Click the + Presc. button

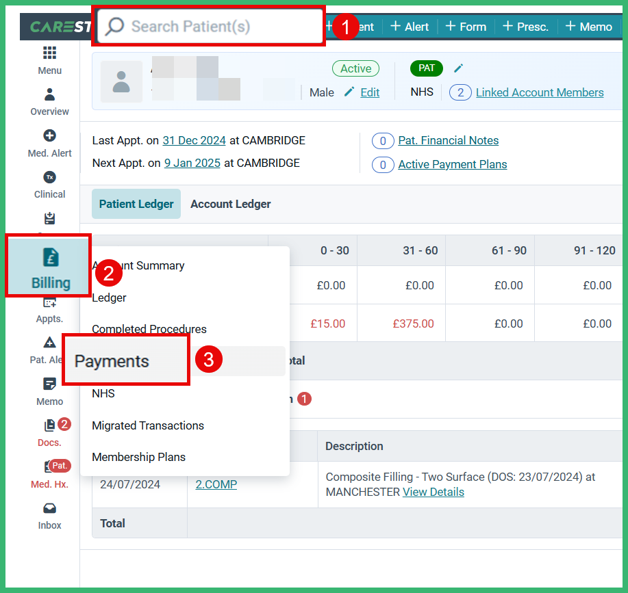coord(525,26)
